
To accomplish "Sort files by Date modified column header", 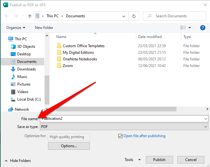I will (x=150, y=37).
